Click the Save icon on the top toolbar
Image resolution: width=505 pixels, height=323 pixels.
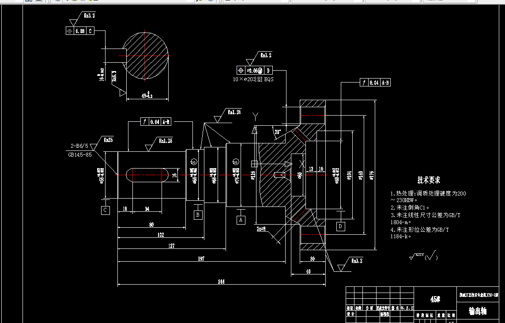[x=37, y=2]
